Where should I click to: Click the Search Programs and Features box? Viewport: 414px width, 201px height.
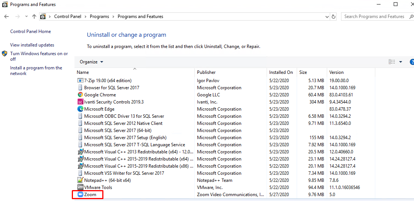click(377, 16)
